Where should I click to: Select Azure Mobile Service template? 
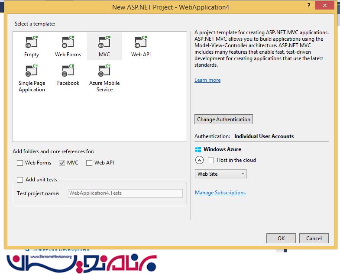[x=104, y=78]
